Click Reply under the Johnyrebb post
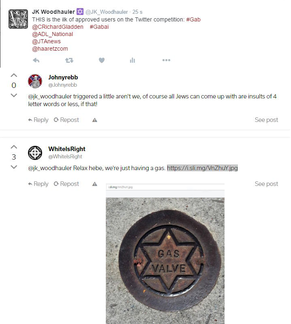 [x=38, y=120]
